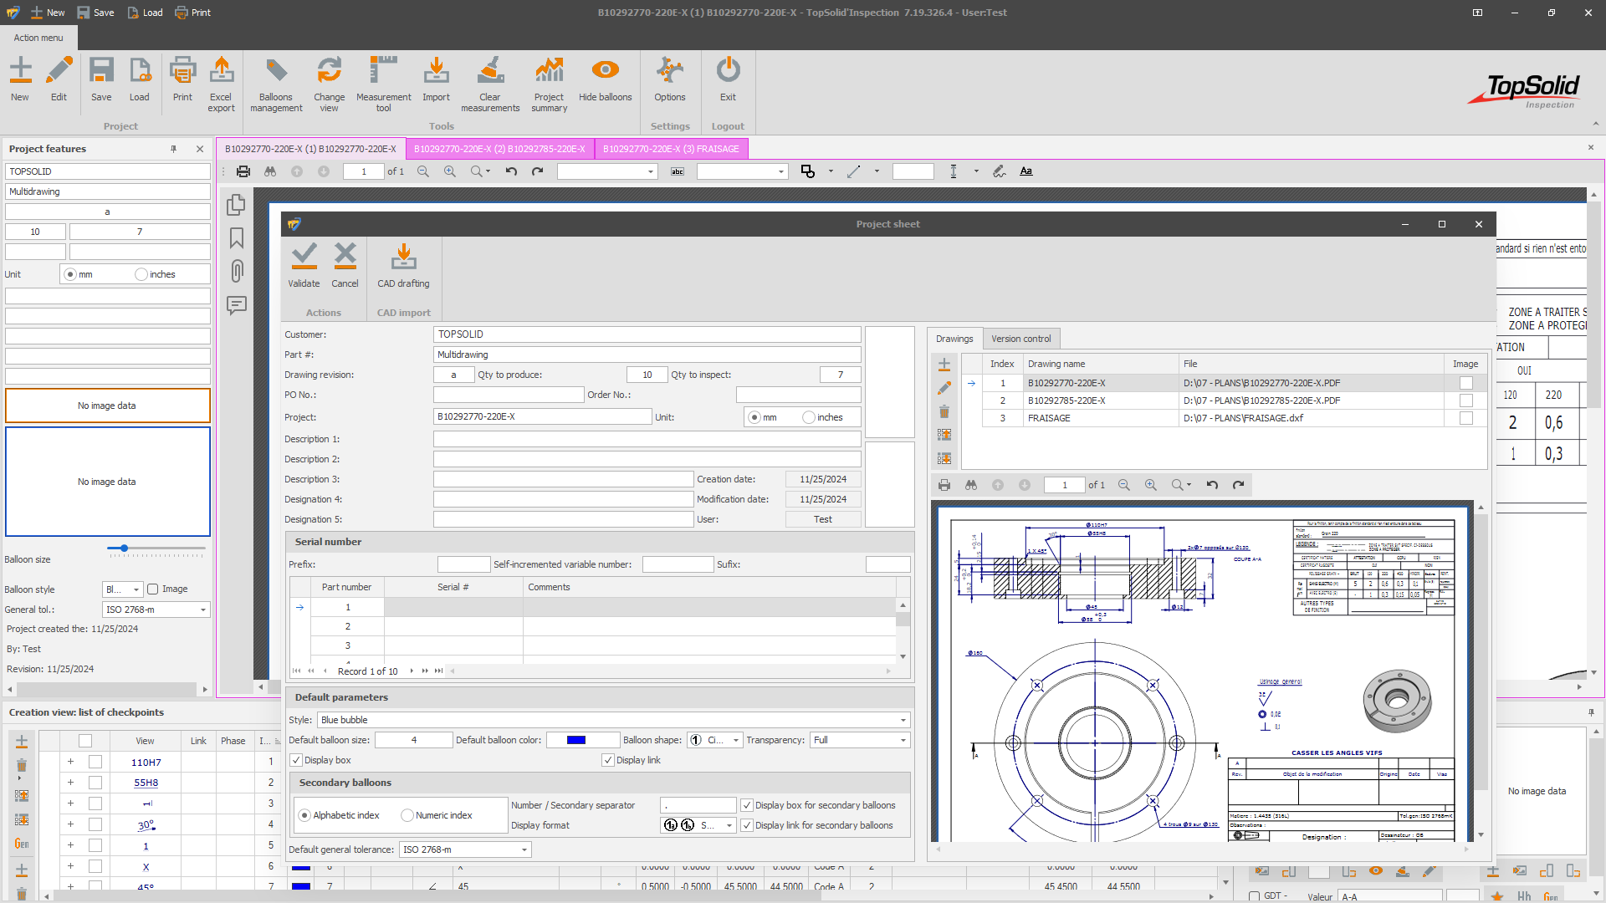Toggle Display box for secondary balloons
This screenshot has width=1606, height=903.
point(747,805)
